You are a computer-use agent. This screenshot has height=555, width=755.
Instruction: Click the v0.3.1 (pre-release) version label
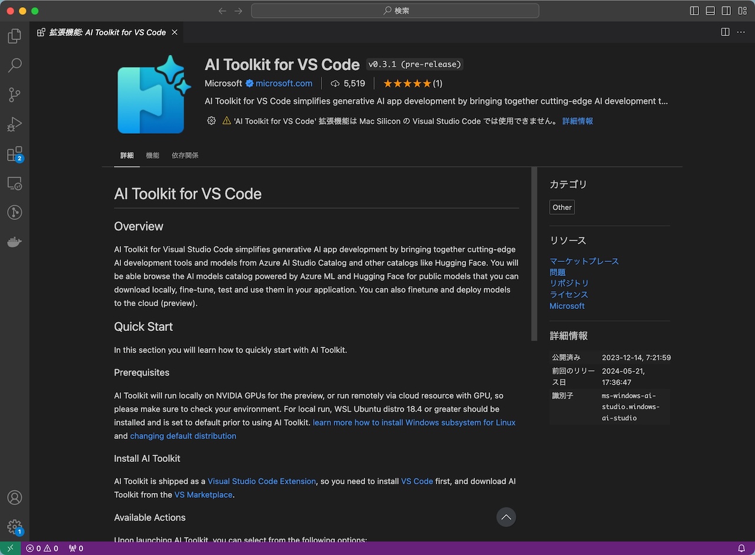(x=415, y=64)
